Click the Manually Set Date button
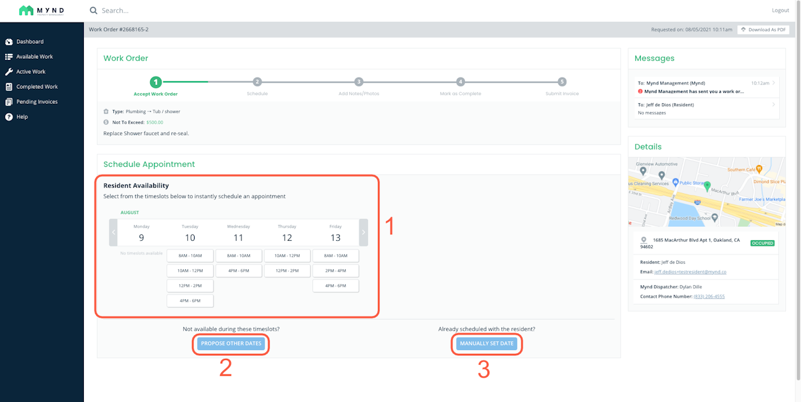 487,344
